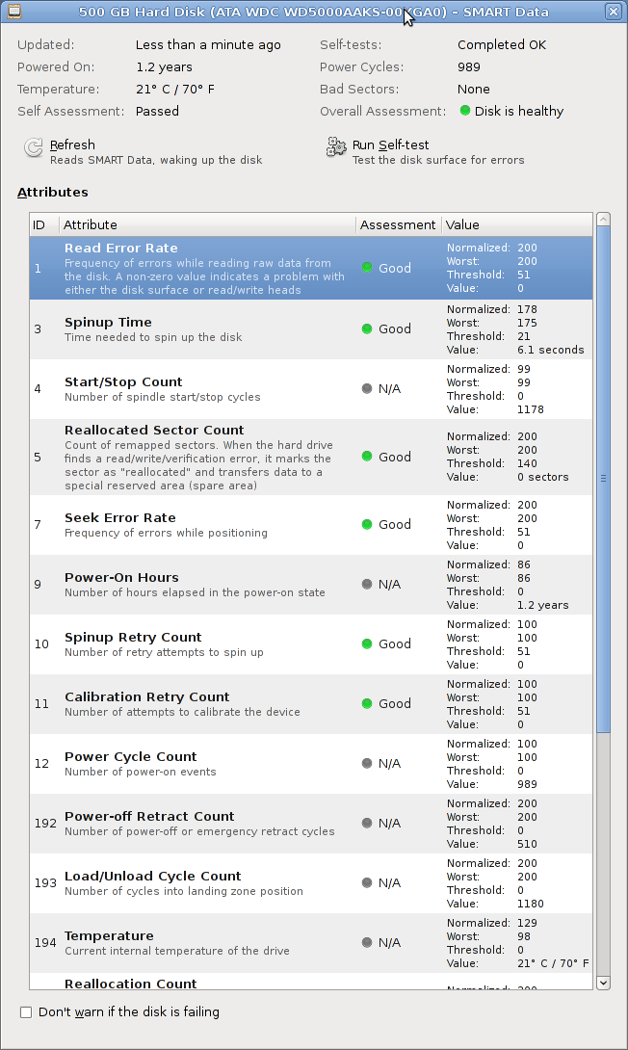Image resolution: width=628 pixels, height=1050 pixels.
Task: Click the Attributes section heading
Action: 52,193
